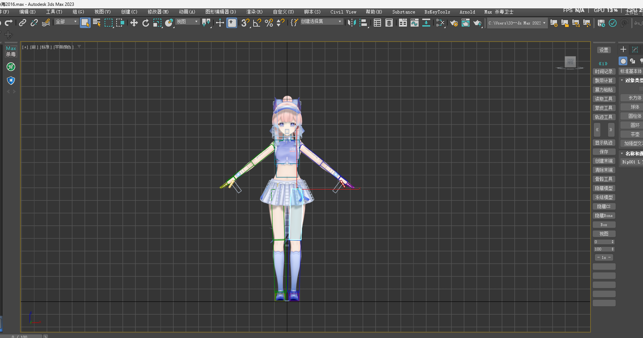
Task: Click the 设置 button
Action: coord(604,50)
